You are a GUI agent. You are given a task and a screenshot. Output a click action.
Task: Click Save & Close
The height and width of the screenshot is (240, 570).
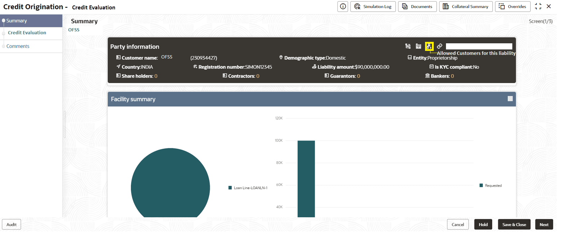[514, 224]
